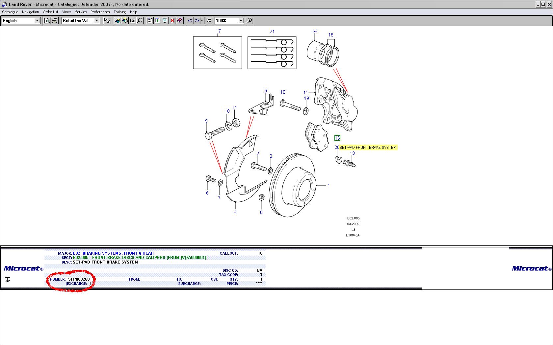Select callout 5 bracket
Viewport: 553px width, 345px height.
(x=266, y=91)
